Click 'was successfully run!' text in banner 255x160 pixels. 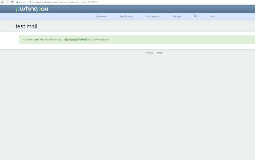(98, 40)
